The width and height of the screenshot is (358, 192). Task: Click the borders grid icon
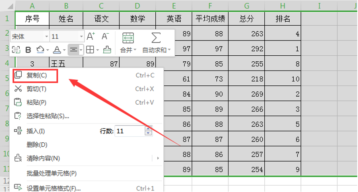click(90, 50)
